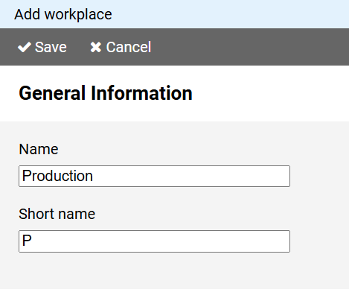The height and width of the screenshot is (298, 349).
Task: Focus the Short name field containing P
Action: coord(154,241)
